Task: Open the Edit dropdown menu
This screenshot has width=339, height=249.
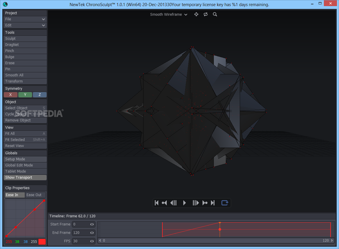Action: click(x=25, y=25)
